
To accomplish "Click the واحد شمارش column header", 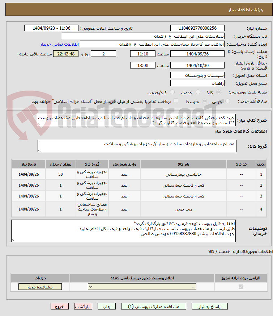I will (x=124, y=164).
